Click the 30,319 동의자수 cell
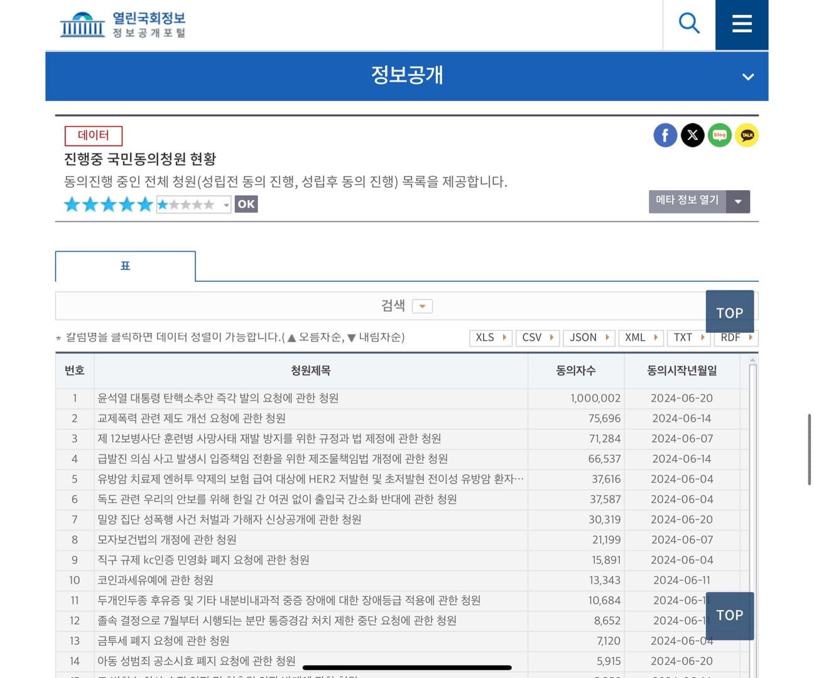This screenshot has height=678, width=814. (576, 519)
